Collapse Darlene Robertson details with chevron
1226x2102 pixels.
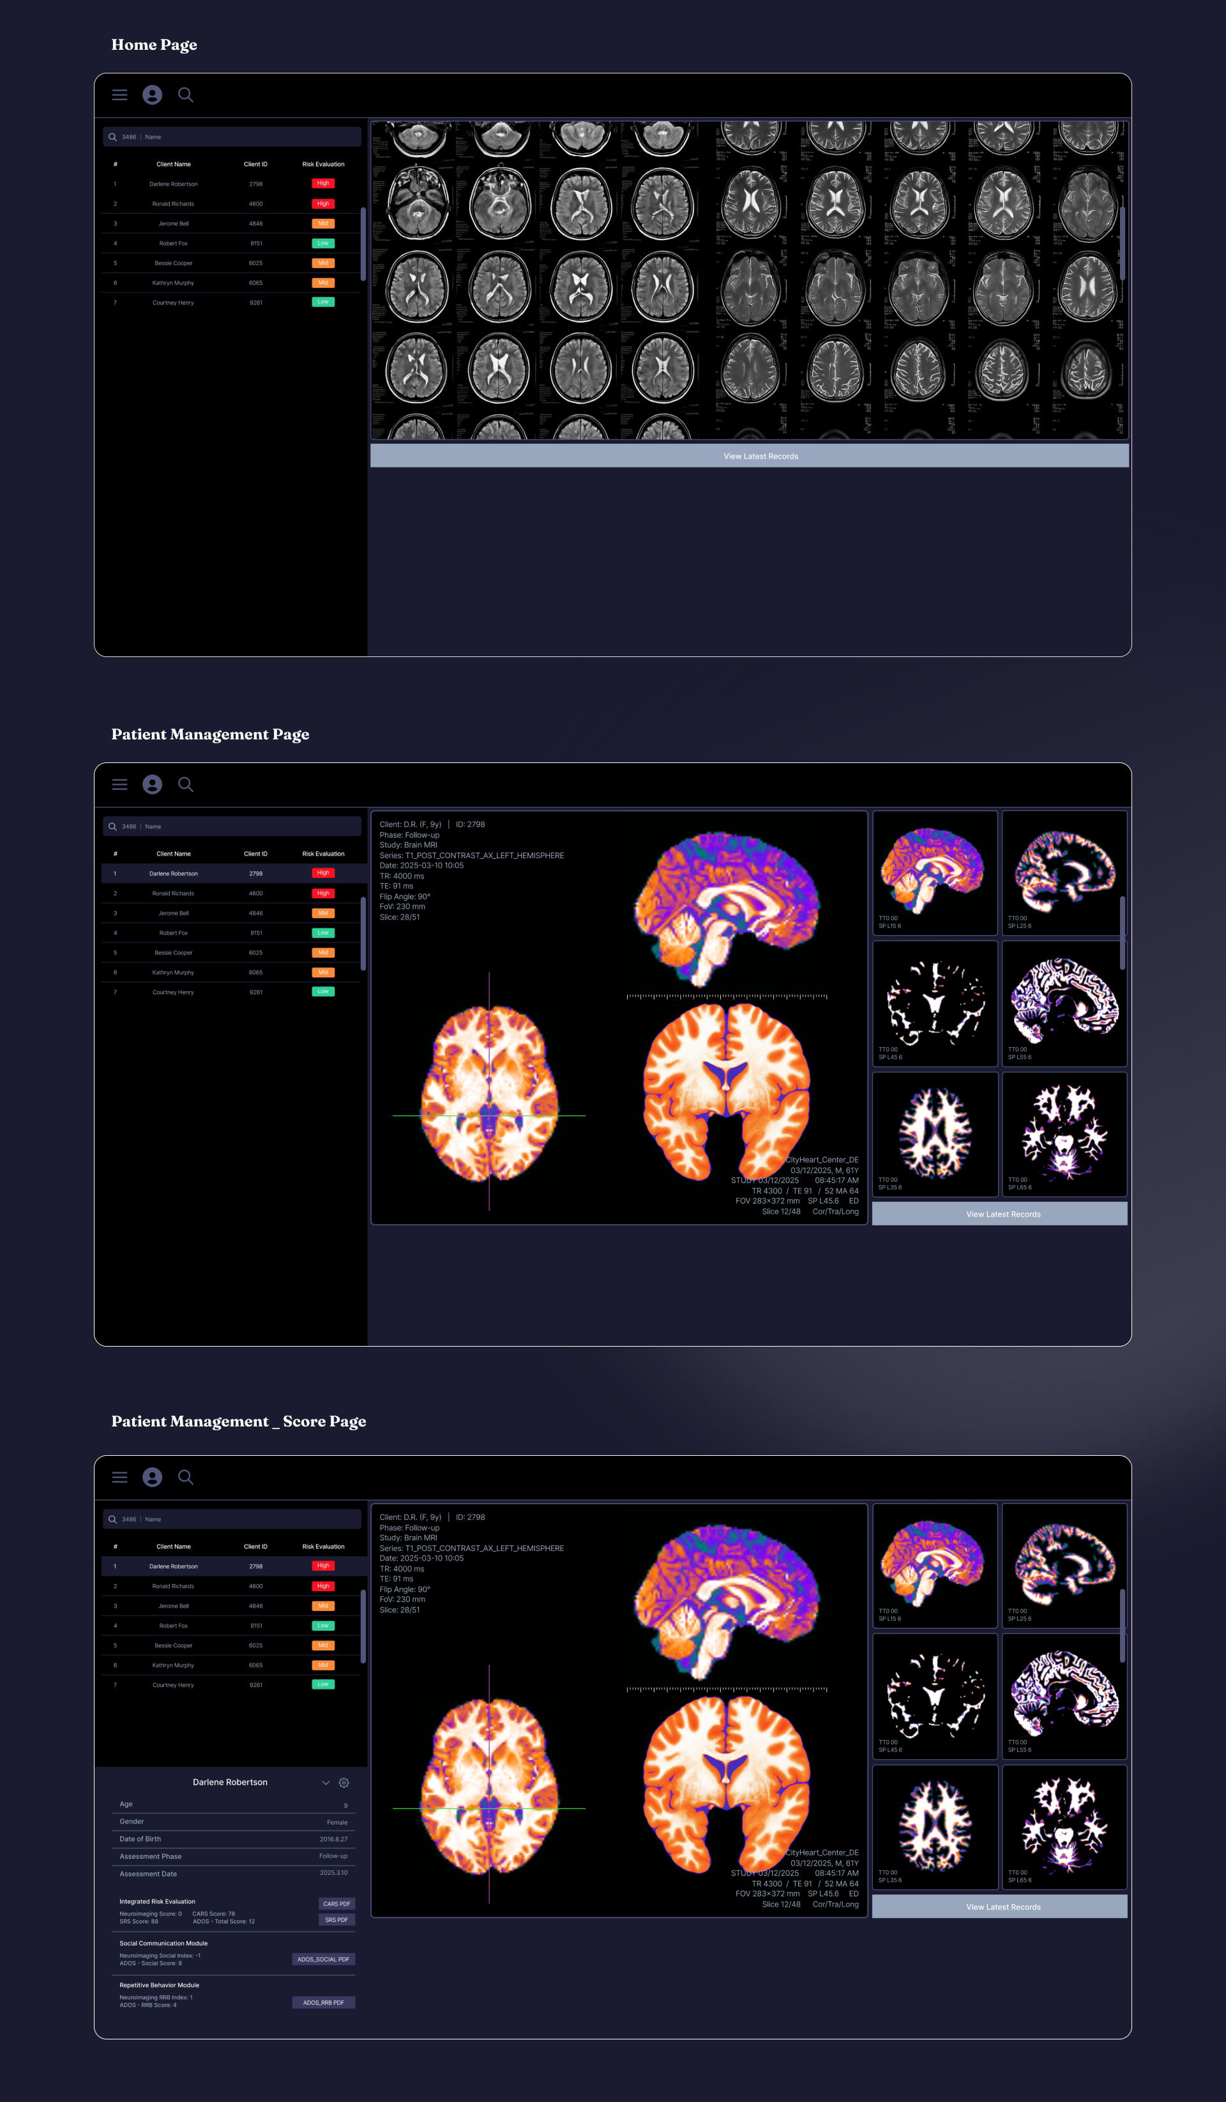tap(325, 1783)
